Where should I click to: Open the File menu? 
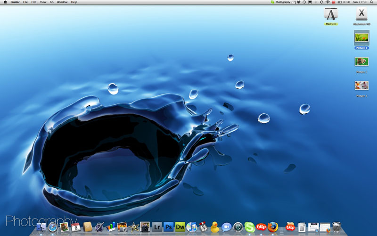coord(25,2)
